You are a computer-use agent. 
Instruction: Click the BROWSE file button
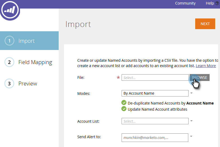[x=199, y=78]
